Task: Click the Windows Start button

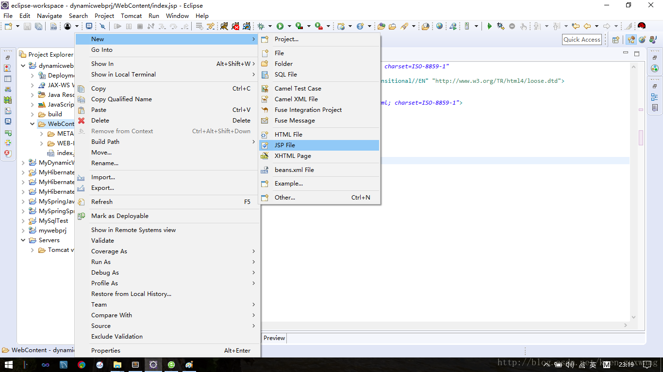Action: tap(9, 365)
